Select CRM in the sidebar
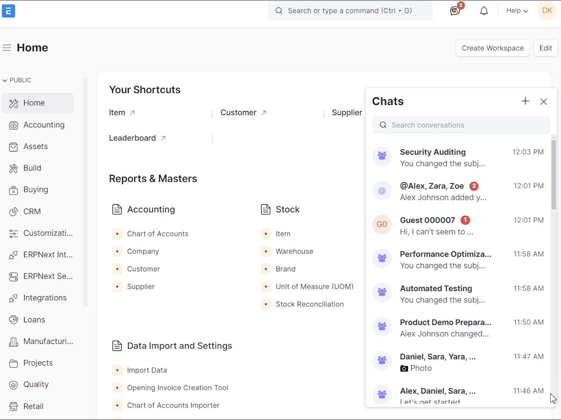Screen dimensions: 561x420 click(37, 212)
